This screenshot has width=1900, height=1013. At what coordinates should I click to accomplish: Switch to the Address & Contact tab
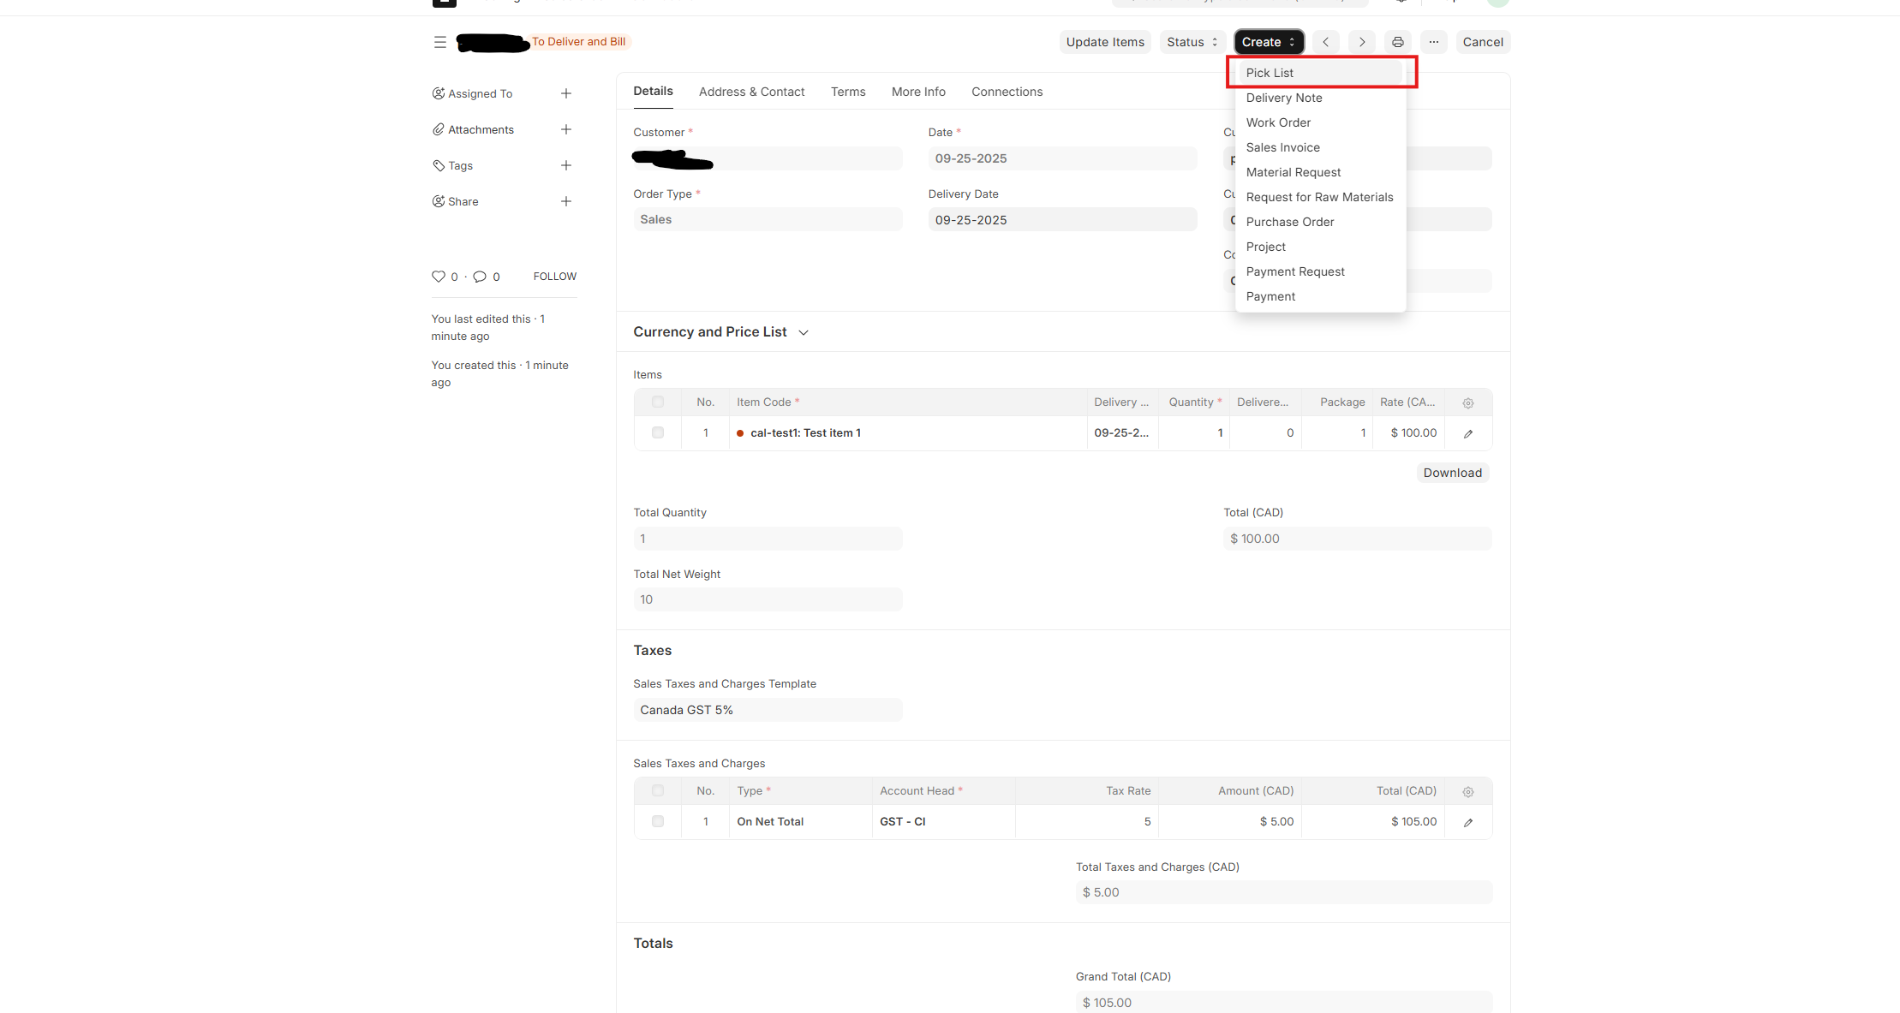coord(751,92)
